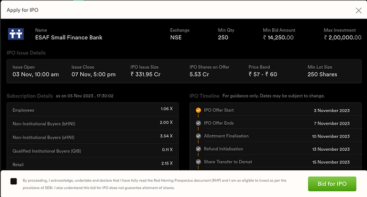This screenshot has height=197, width=367.
Task: Close the Apply for IPO dialog
Action: click(358, 10)
